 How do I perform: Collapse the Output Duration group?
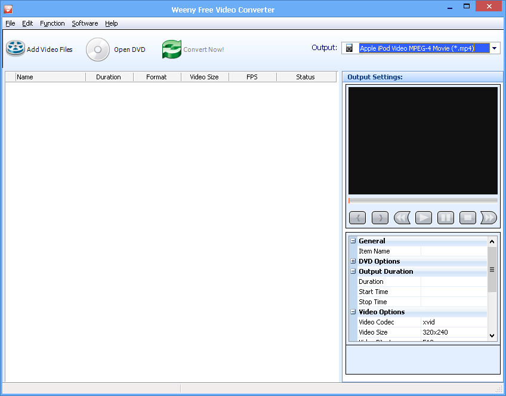[353, 271]
